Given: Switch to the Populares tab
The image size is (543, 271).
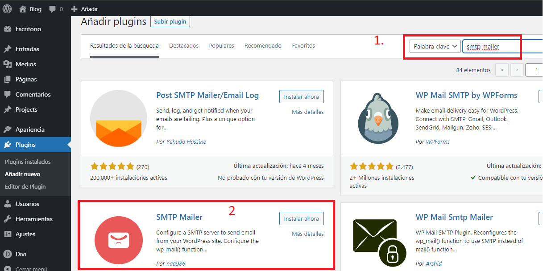Looking at the screenshot, I should click(x=222, y=46).
